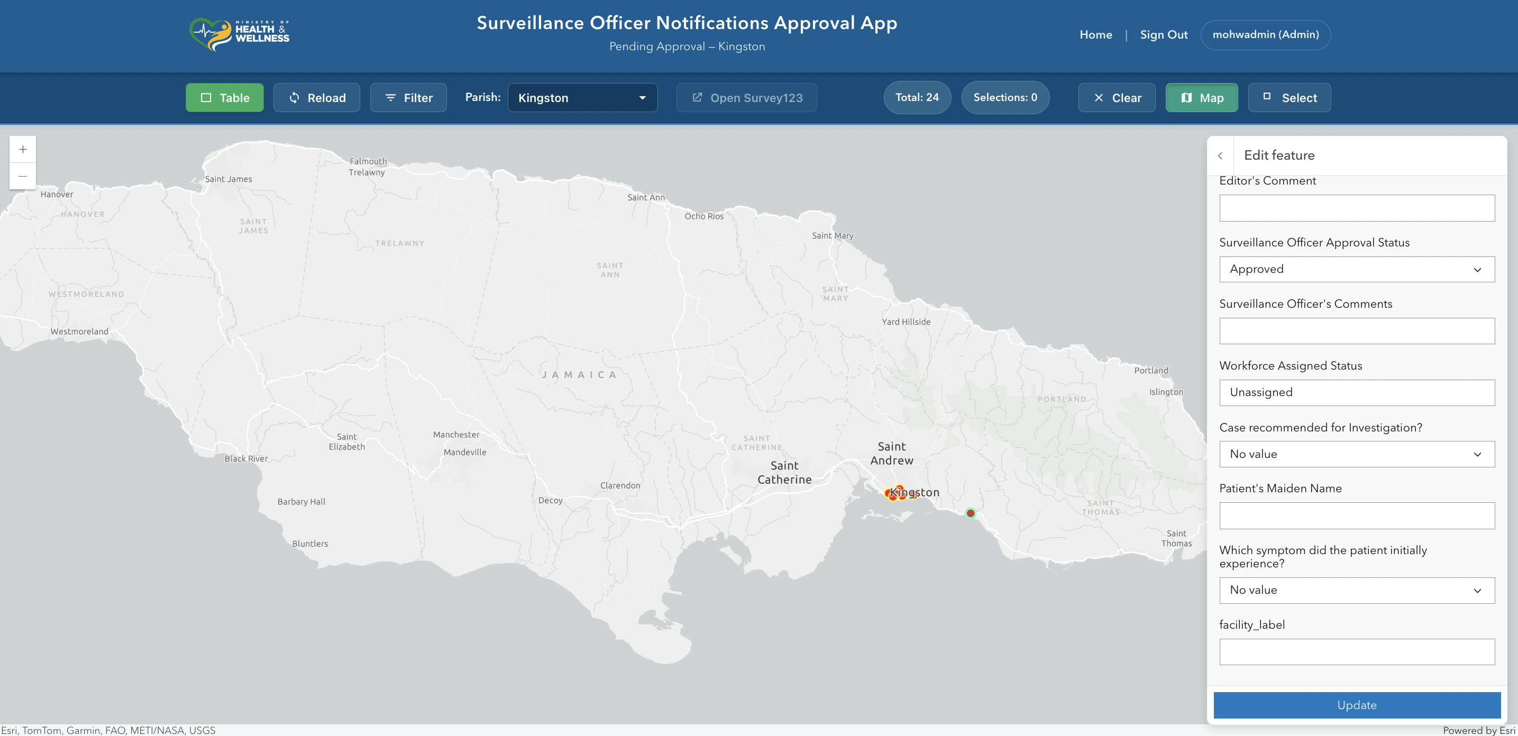Go to Home in the navigation

pos(1095,34)
